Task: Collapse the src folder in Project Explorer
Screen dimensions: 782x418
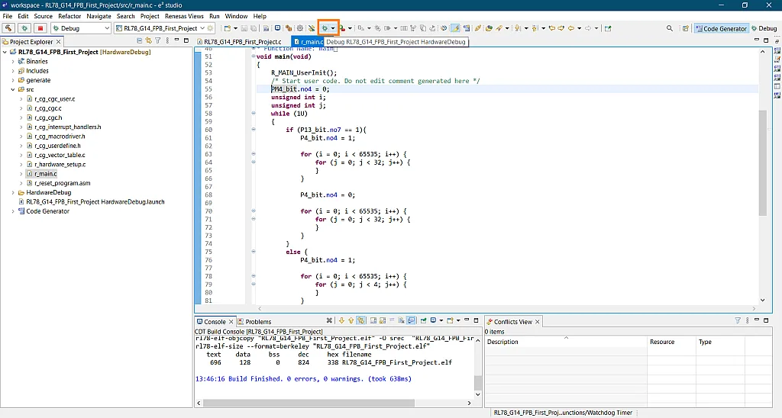Action: [12, 89]
